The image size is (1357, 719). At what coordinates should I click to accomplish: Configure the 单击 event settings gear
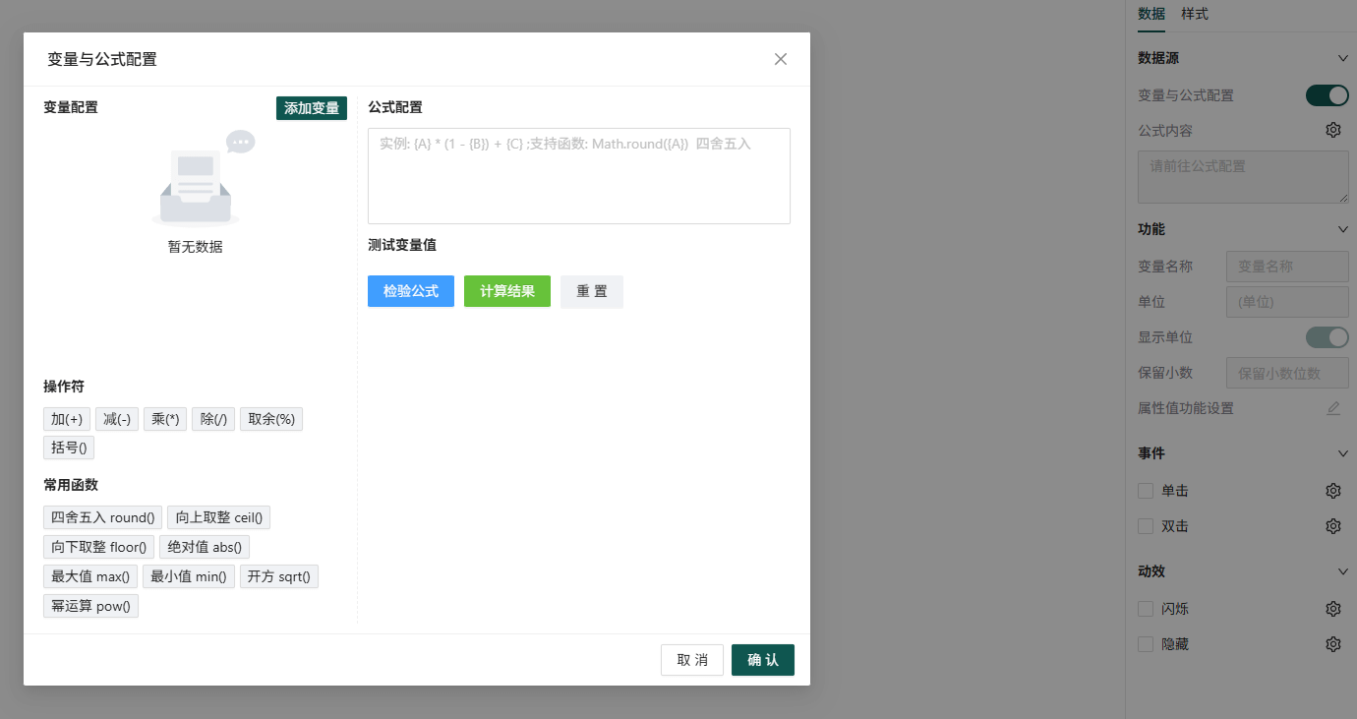(x=1332, y=490)
